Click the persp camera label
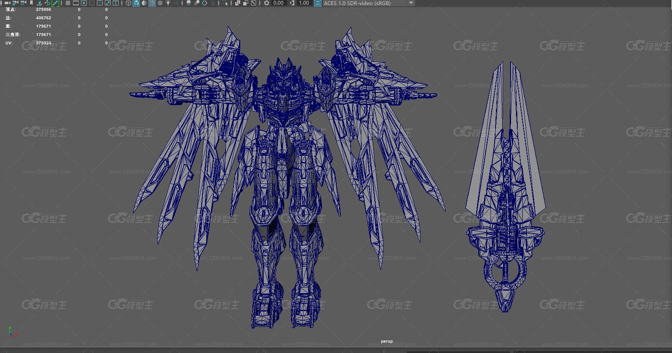This screenshot has height=353, width=672. click(387, 341)
